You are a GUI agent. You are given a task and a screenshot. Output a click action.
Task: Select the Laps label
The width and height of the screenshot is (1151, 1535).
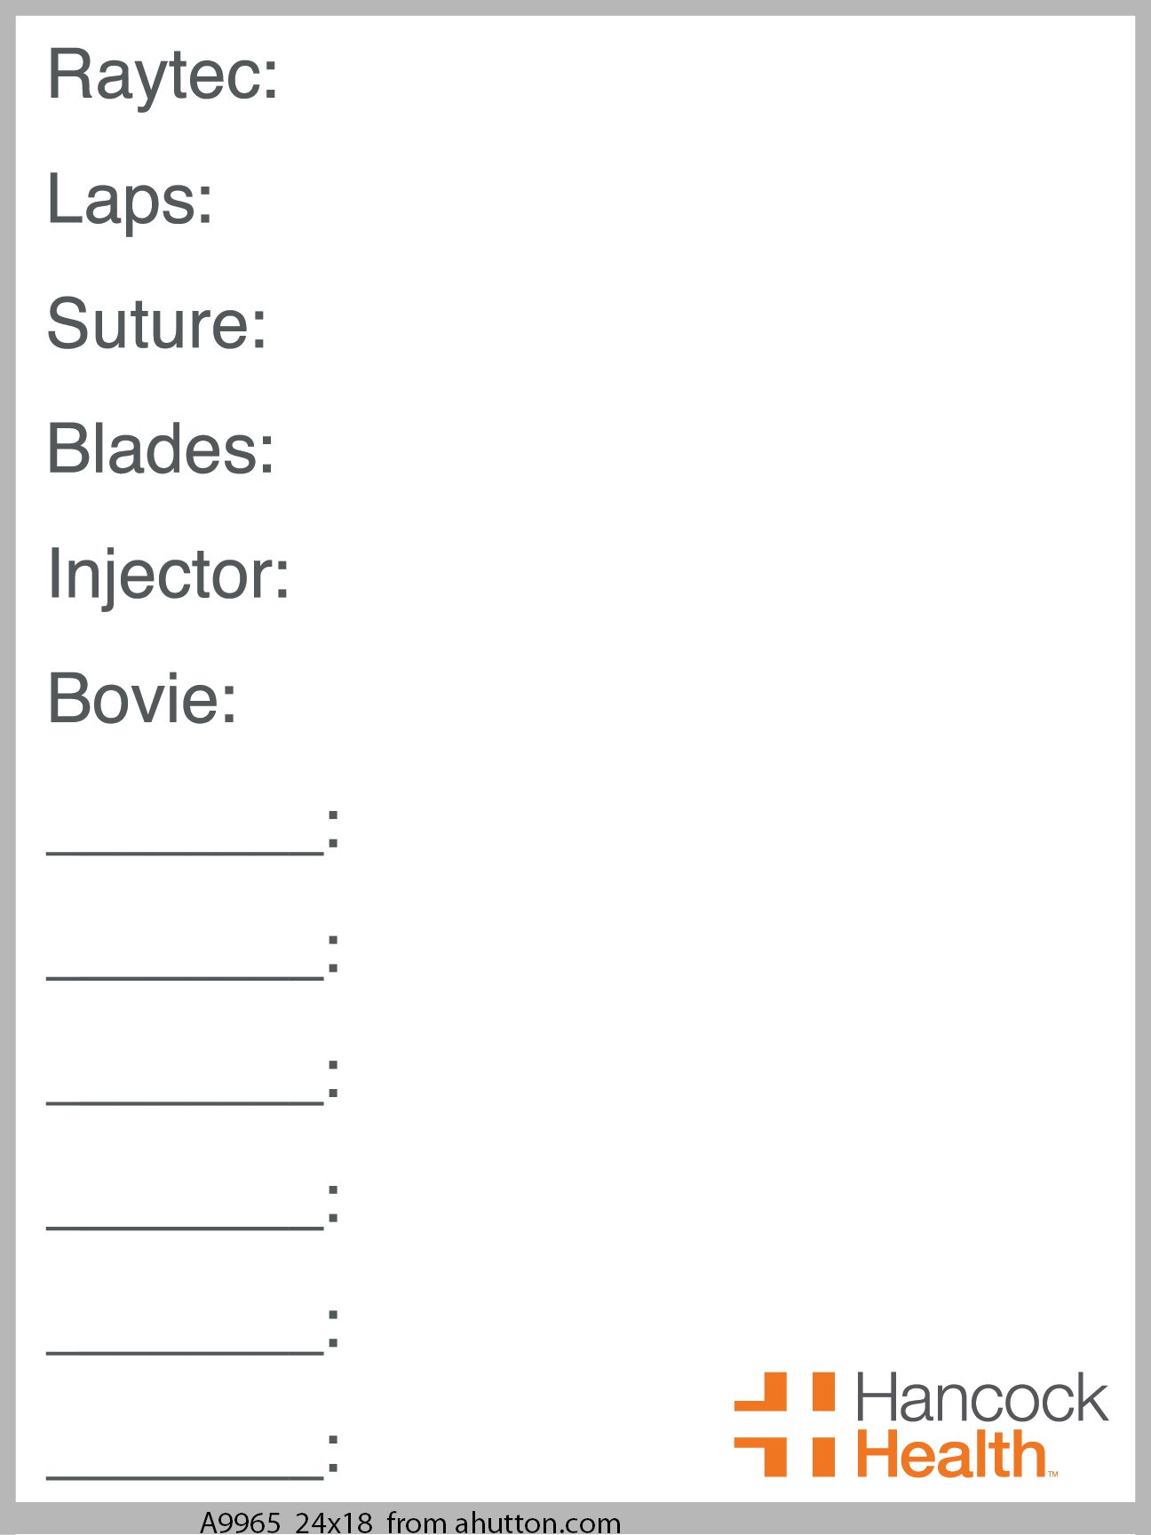click(130, 203)
